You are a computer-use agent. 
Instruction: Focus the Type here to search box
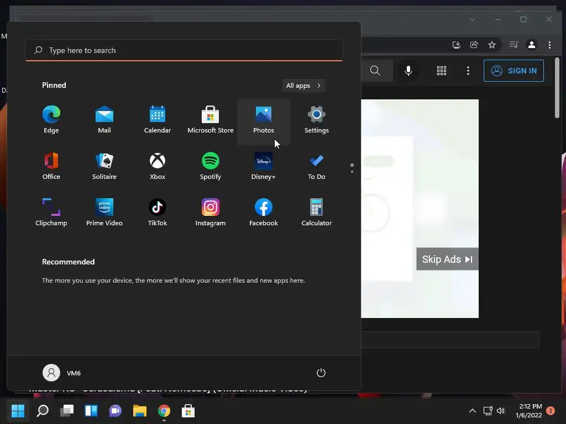click(x=184, y=50)
